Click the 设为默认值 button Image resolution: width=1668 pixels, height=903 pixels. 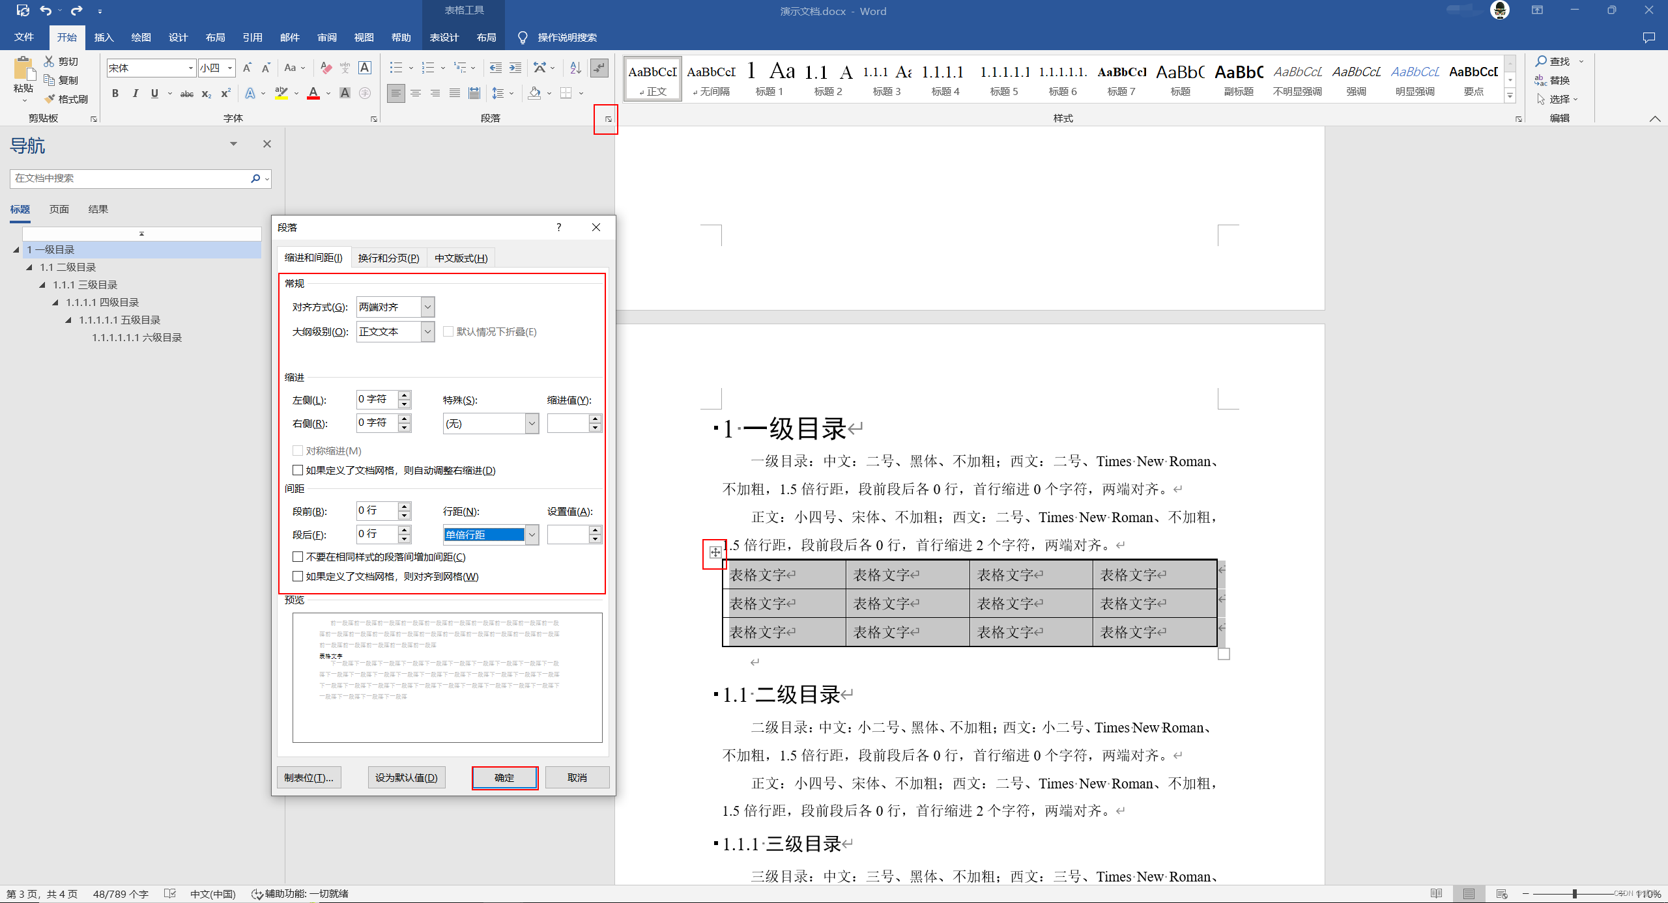(x=406, y=777)
